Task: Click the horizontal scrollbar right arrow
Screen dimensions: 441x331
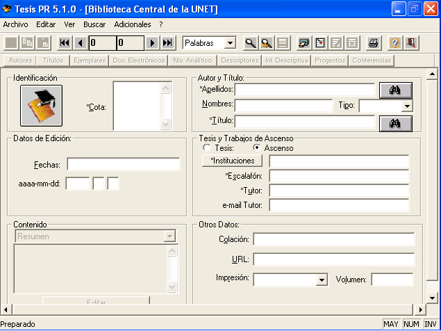Action: pyautogui.click(x=420, y=310)
